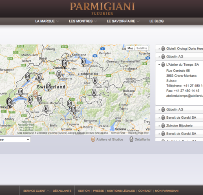Open the LA MARQUE menu

(x=47, y=21)
